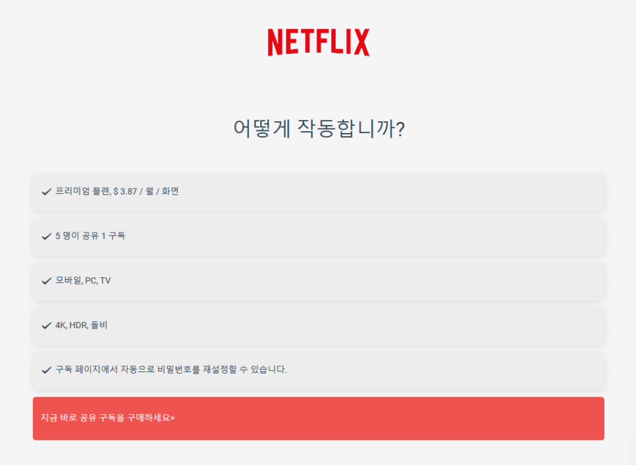636x465 pixels.
Task: Select the '프리미엄 플랜, $ 3.87 / 월 / 화면' text
Action: pos(117,191)
